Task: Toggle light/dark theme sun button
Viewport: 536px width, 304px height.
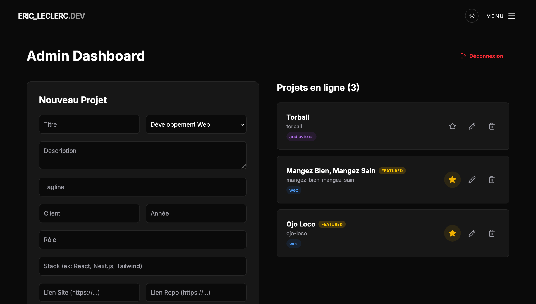Action: click(x=472, y=16)
